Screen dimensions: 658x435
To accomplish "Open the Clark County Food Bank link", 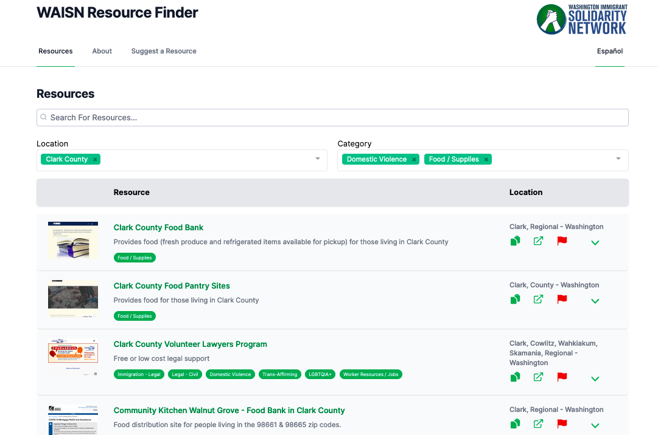I will 158,227.
